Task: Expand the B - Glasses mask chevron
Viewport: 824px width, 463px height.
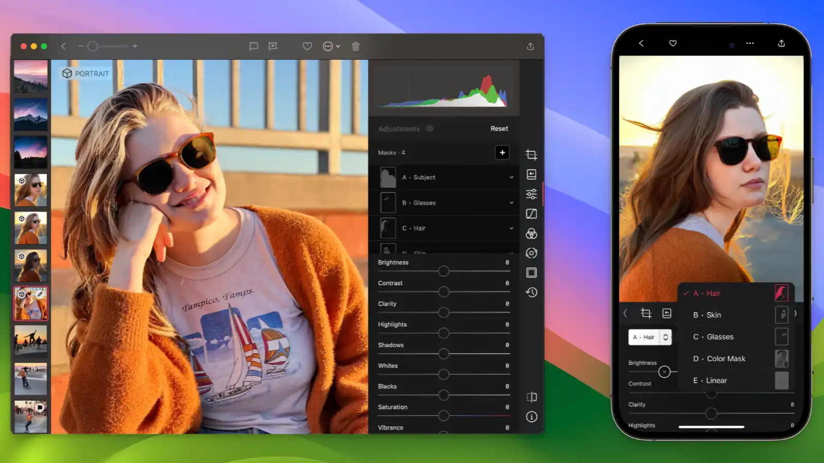Action: click(x=511, y=203)
